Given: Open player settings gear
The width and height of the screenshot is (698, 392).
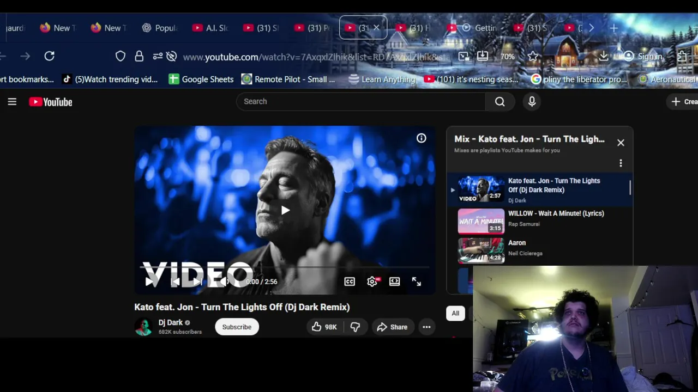Looking at the screenshot, I should 372,281.
